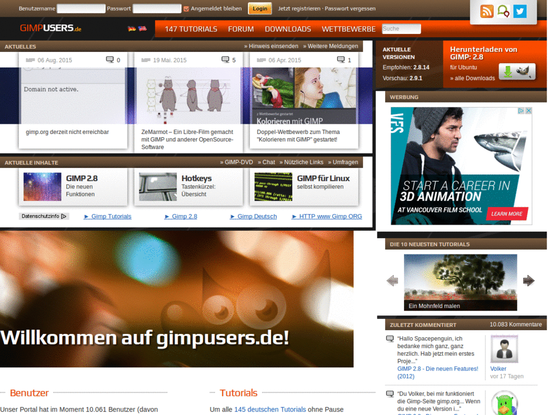Click speech bubble beside Spacepenguin comment
Viewport: 553px width, 415px height.
(x=390, y=339)
